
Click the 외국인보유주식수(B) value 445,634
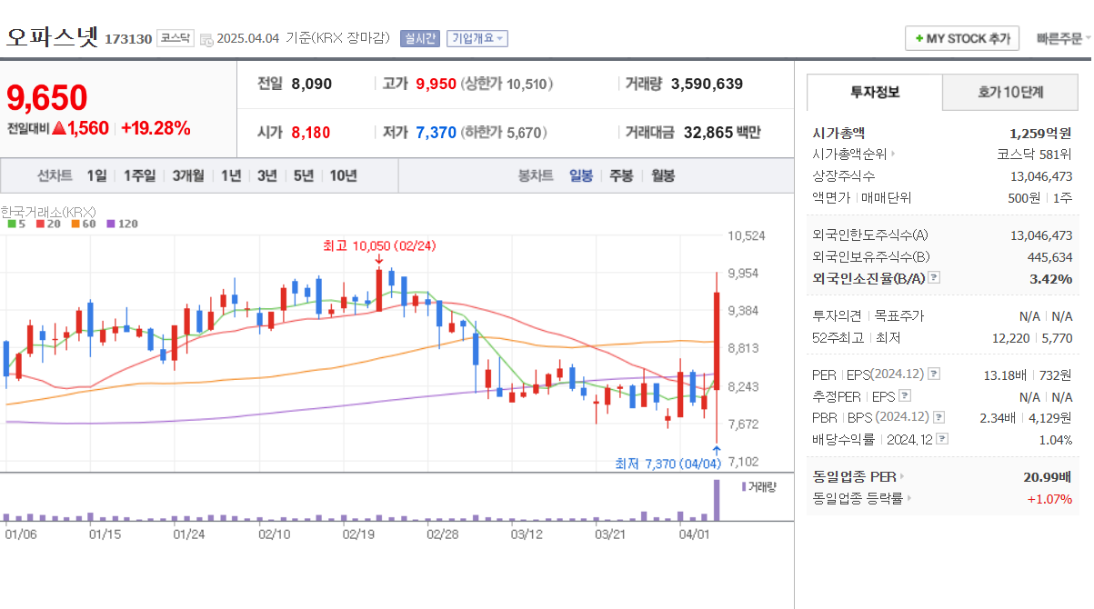pyautogui.click(x=1049, y=257)
